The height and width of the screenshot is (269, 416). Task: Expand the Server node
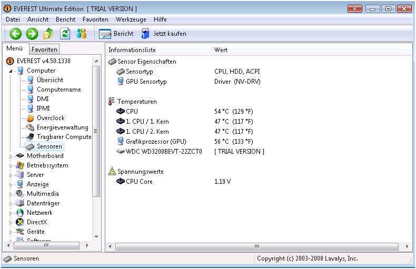pos(11,175)
